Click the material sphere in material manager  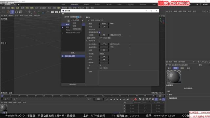pos(4,108)
